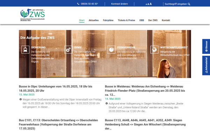This screenshot has width=210, height=131.
Task: Click the date 14. Mai 2025
Action: pos(113,99)
